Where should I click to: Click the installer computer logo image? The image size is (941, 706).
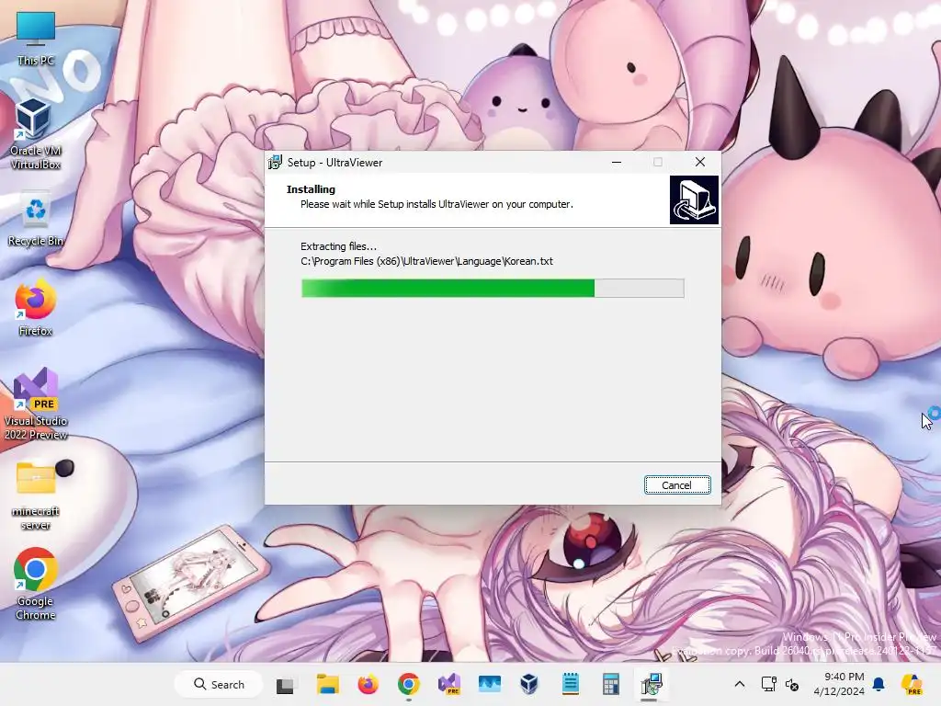[x=694, y=199]
